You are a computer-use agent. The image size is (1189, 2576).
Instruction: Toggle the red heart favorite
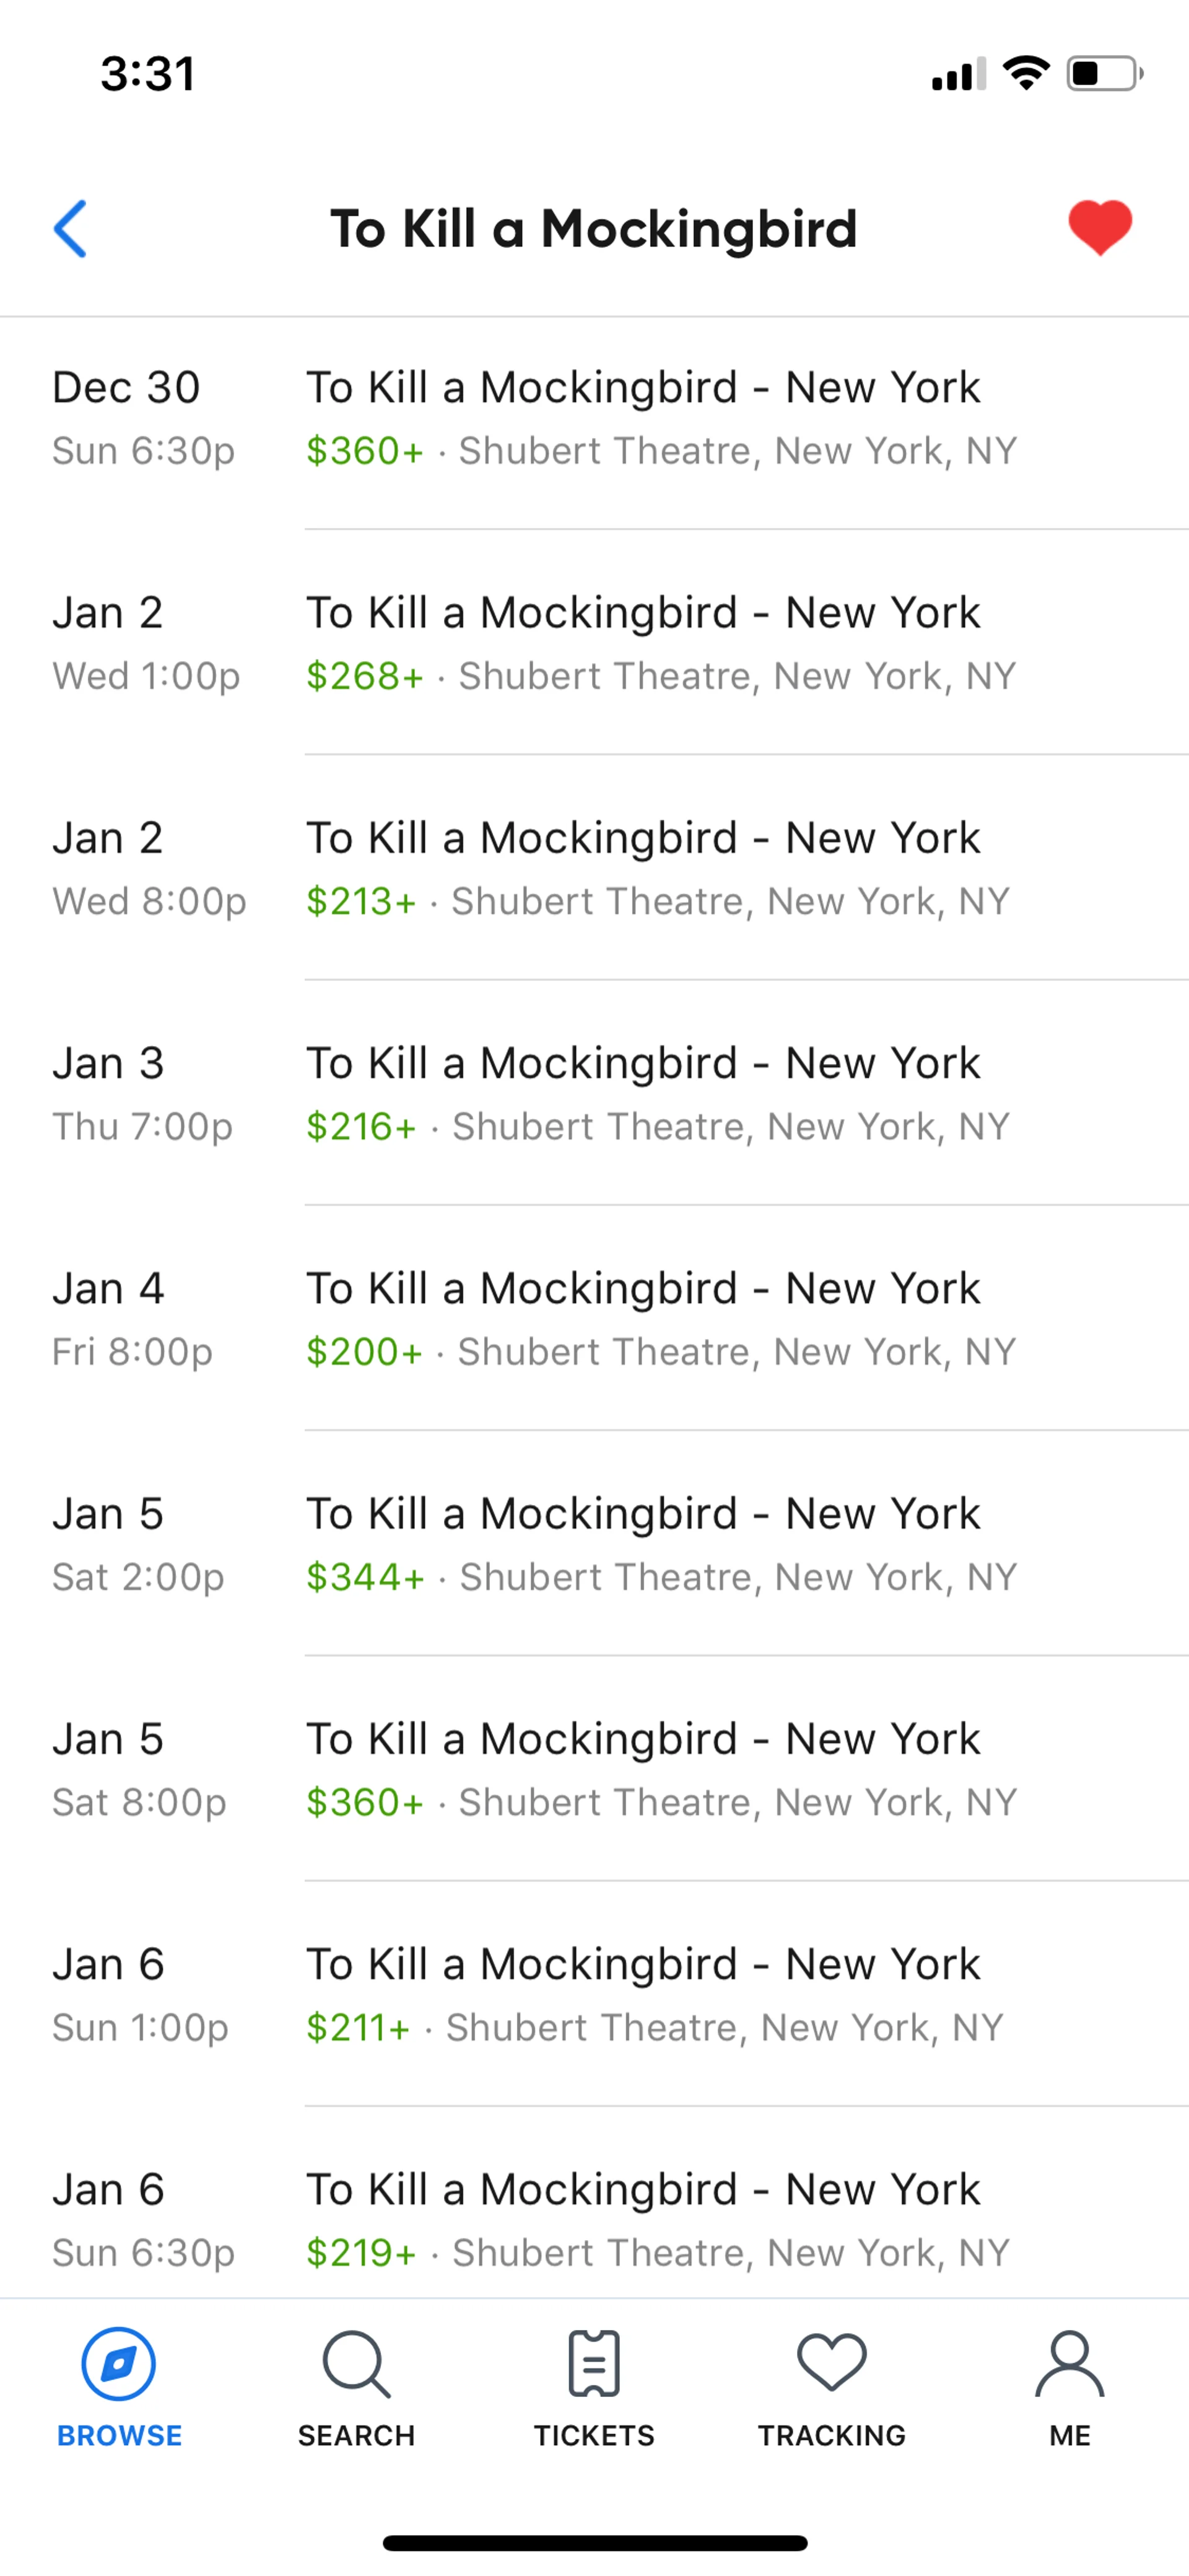click(1099, 227)
